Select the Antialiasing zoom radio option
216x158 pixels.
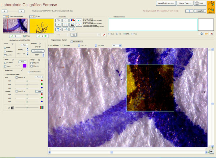point(5,51)
